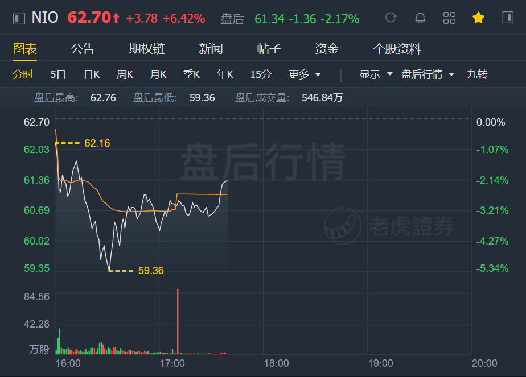526x377 pixels.
Task: Open the 个股资料 tab
Action: [397, 49]
